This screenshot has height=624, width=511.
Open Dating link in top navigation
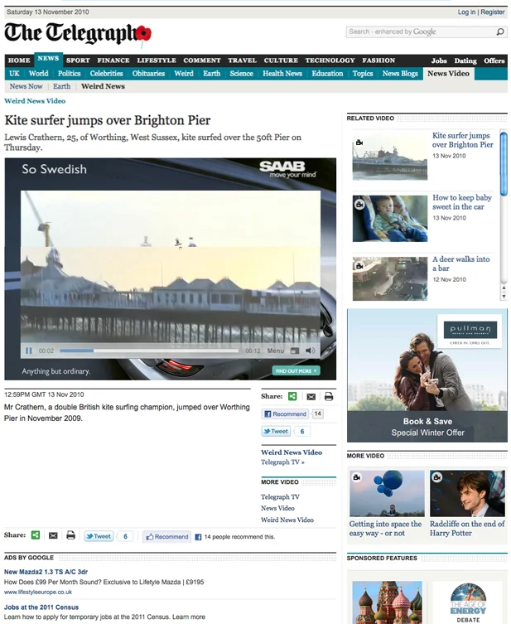pyautogui.click(x=465, y=60)
